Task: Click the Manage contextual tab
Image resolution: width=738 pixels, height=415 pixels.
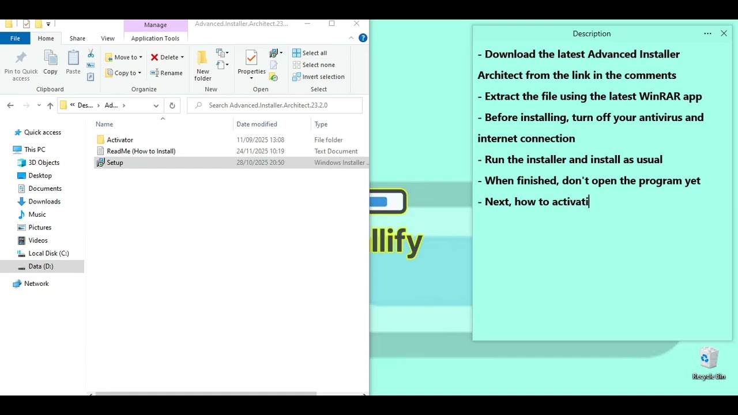Action: click(156, 25)
